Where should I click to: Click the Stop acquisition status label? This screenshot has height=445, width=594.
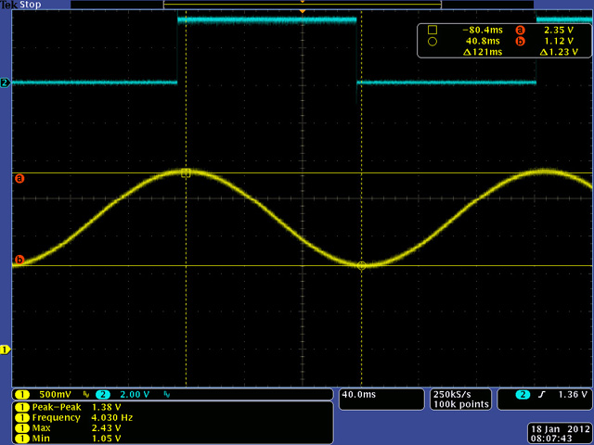[33, 5]
